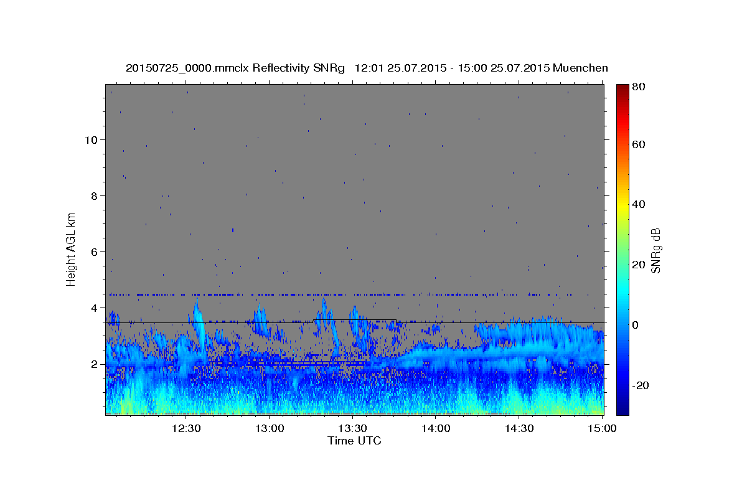Image resolution: width=747 pixels, height=498 pixels.
Task: Click the height axis label 6
Action: 95,252
